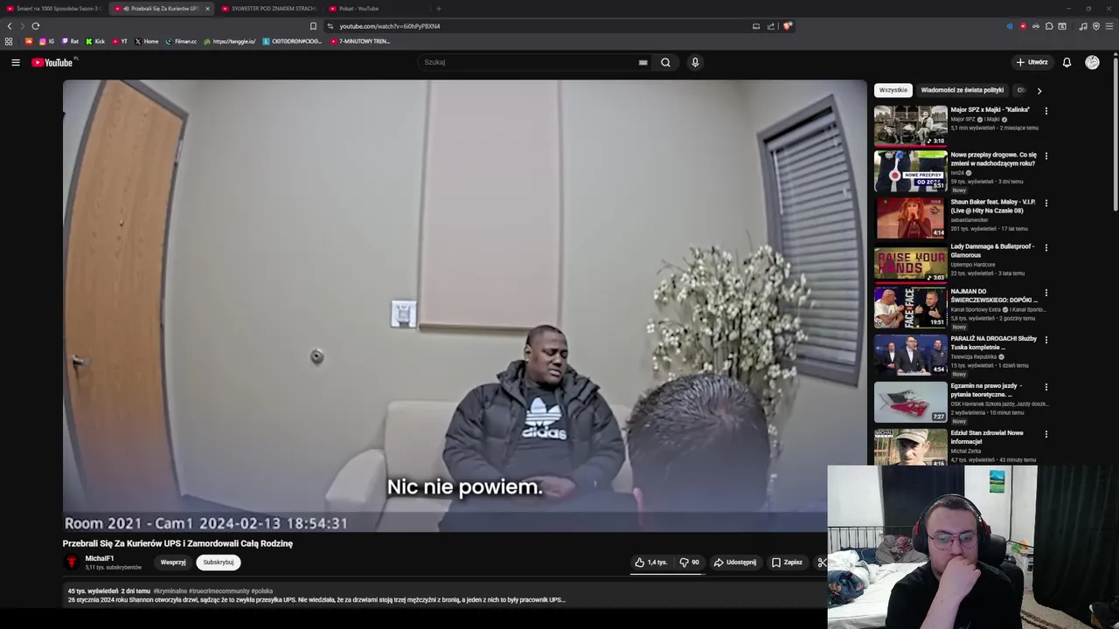Open Shaun Baker V.I.P. video thumbnail
Screen dimensions: 1119x629
tap(910, 218)
